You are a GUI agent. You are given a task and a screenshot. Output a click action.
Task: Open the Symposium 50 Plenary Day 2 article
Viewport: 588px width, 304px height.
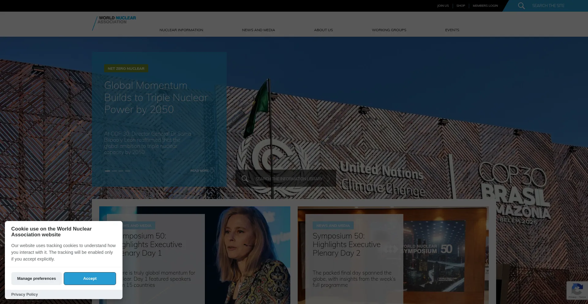[x=346, y=244]
